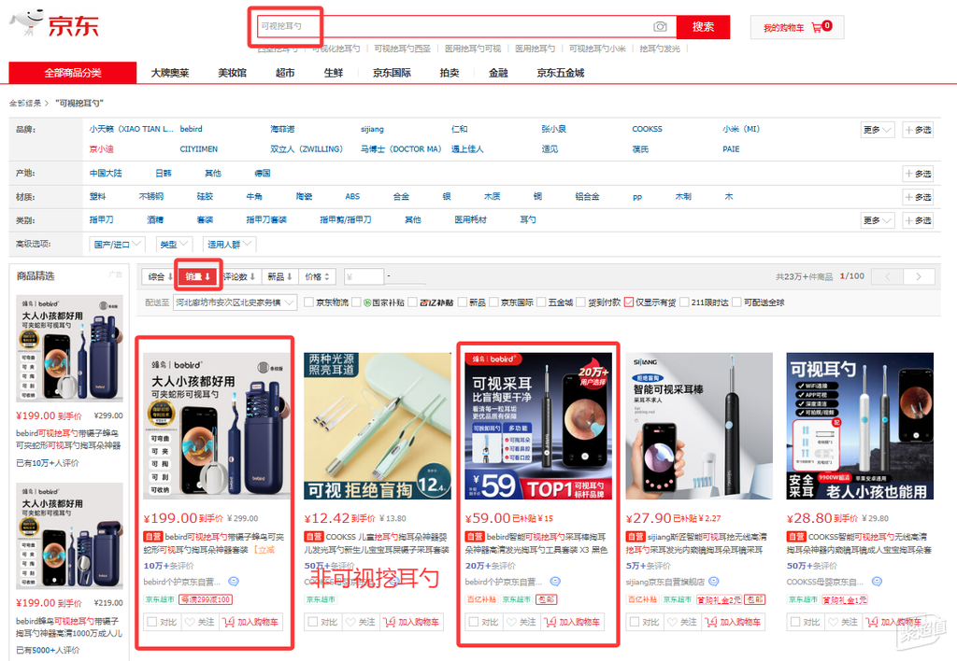The height and width of the screenshot is (661, 957).
Task: Open chat icon beside sijiang京东自营旗舰店
Action: tap(714, 582)
